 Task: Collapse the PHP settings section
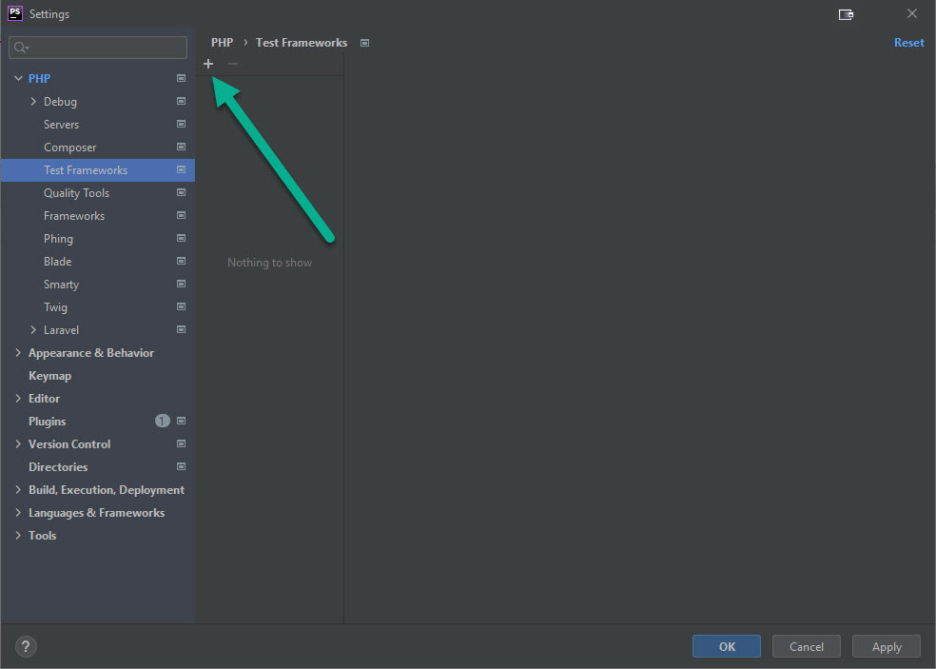click(x=18, y=79)
